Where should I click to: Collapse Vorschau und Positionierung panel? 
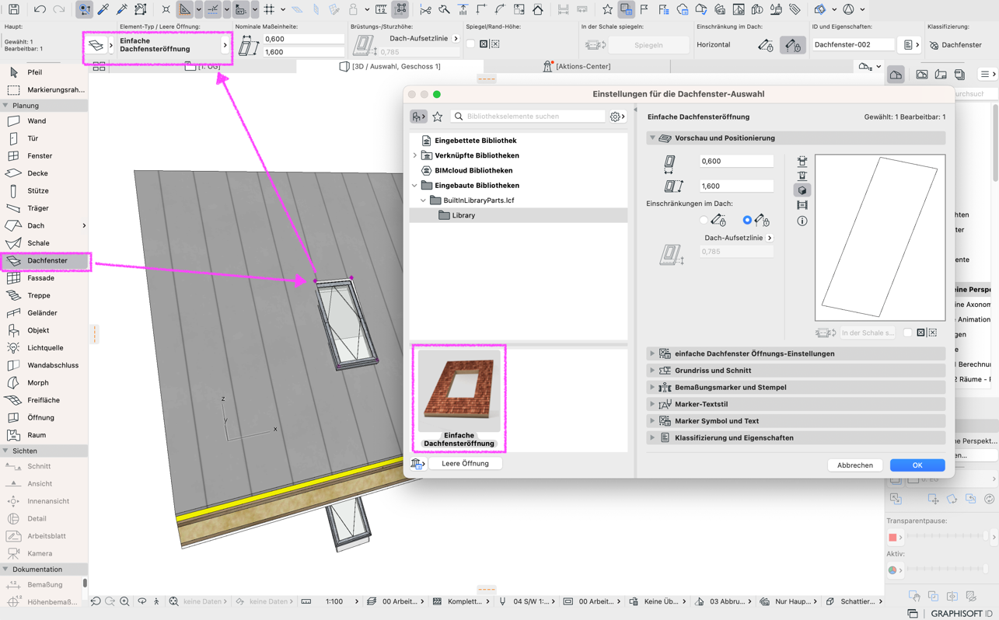[652, 138]
